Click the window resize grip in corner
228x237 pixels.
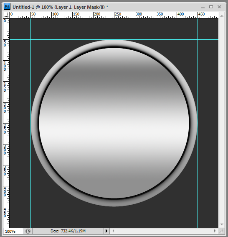pyautogui.click(x=221, y=231)
